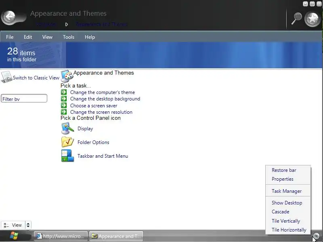Image resolution: width=323 pixels, height=242 pixels.
Task: Click Taskbar and Start Menu link text
Action: [103, 156]
